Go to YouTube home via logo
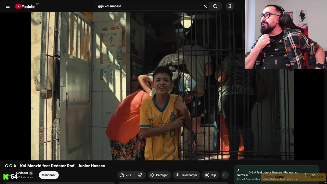This screenshot has height=184, width=327. coord(25,6)
